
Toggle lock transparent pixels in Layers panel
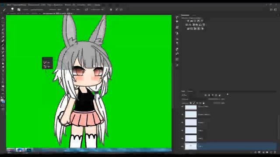(191, 103)
